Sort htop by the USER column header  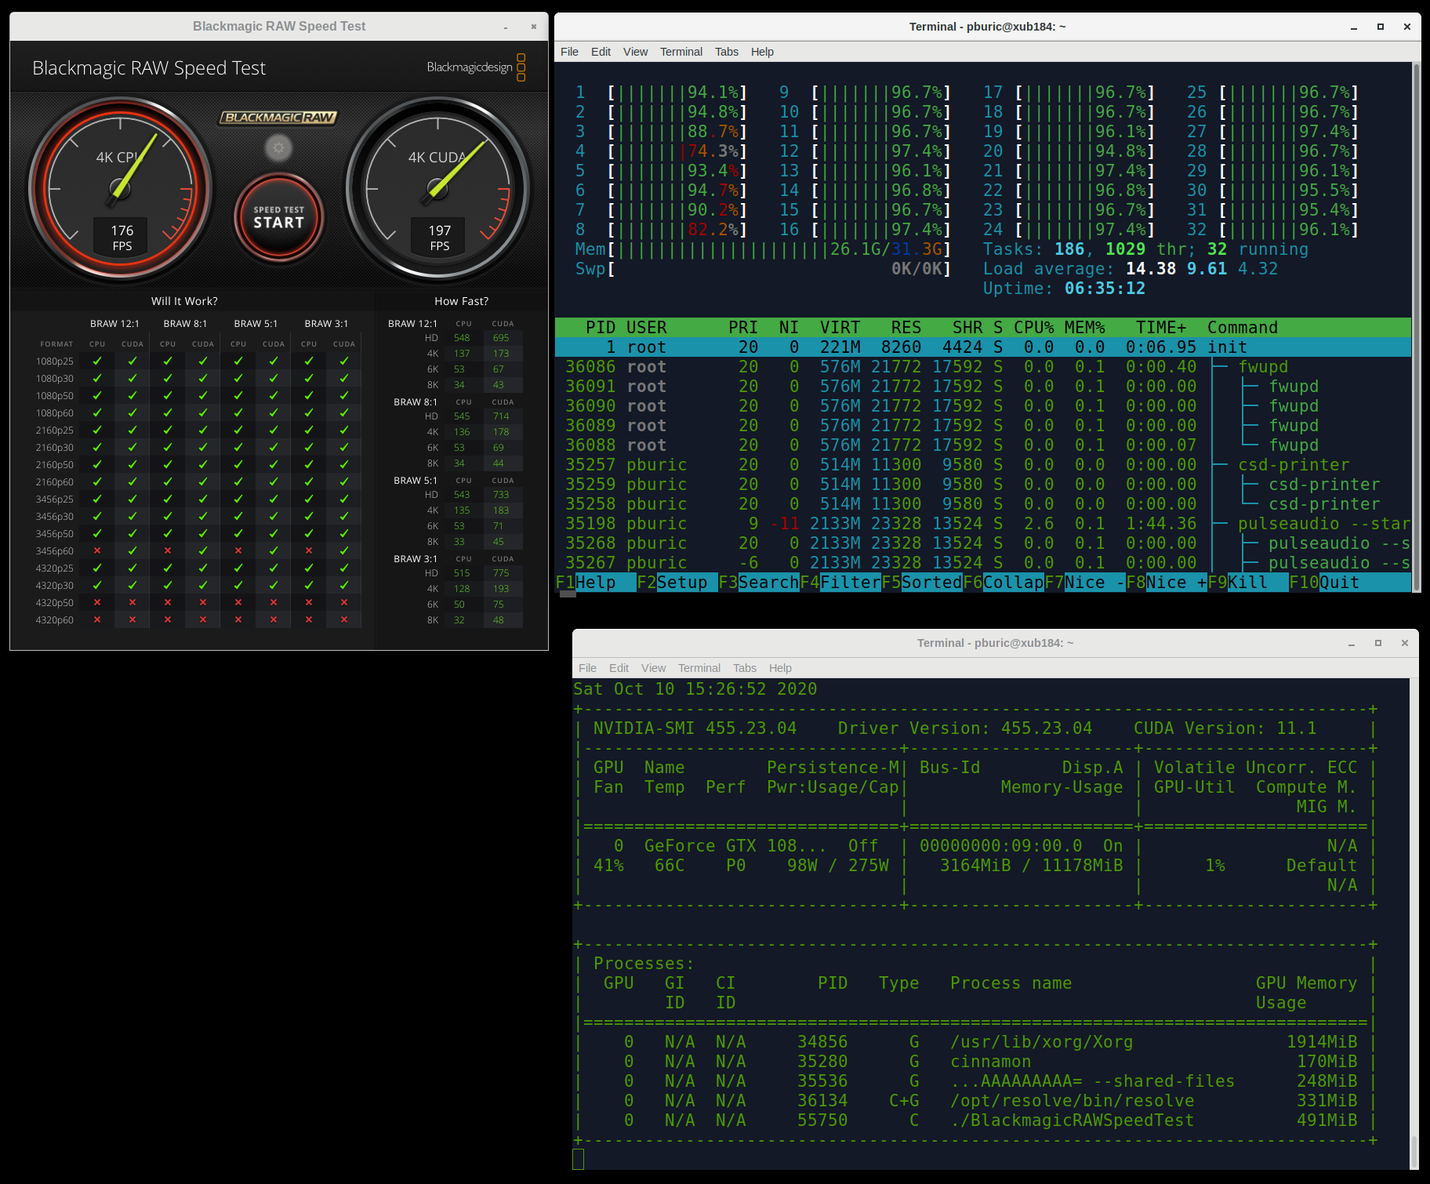[646, 328]
